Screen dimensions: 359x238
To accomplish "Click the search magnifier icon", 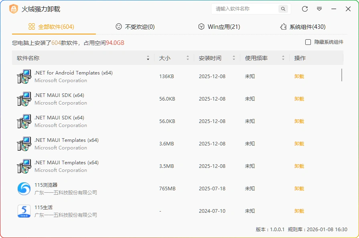I will point(283,9).
